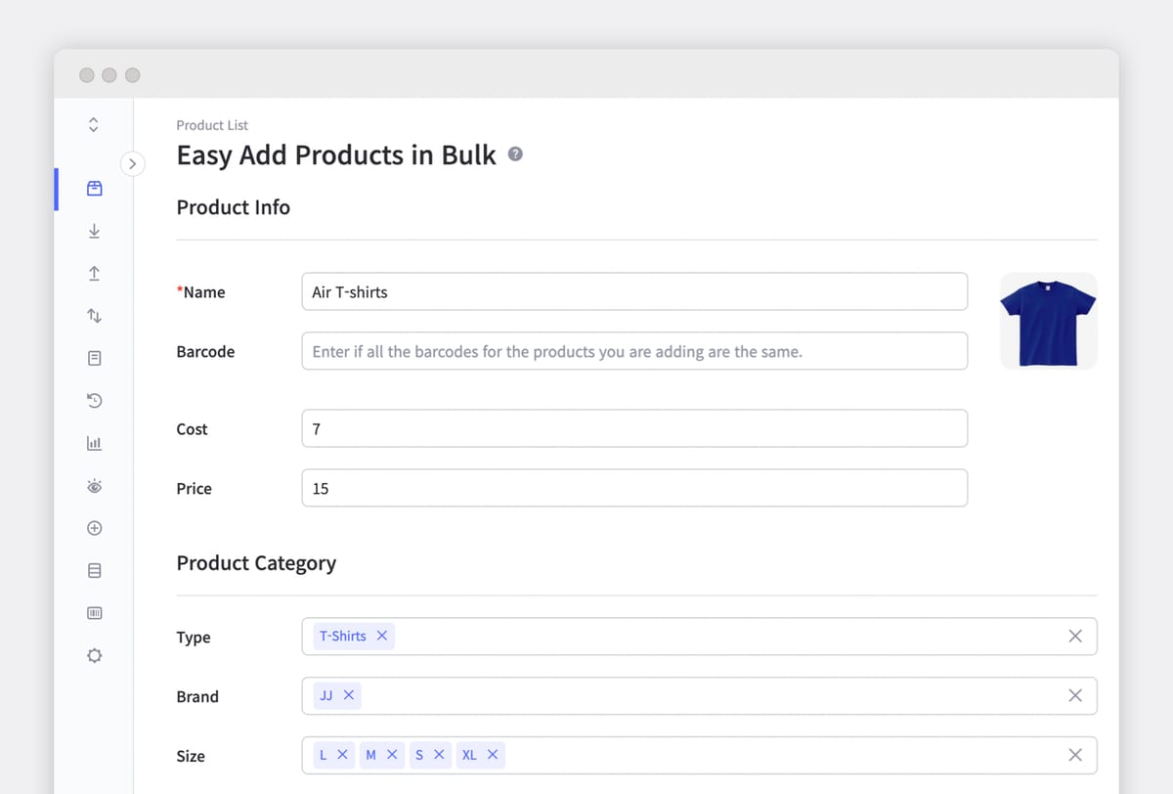Collapse the sidebar sort chevrons at top

point(93,124)
